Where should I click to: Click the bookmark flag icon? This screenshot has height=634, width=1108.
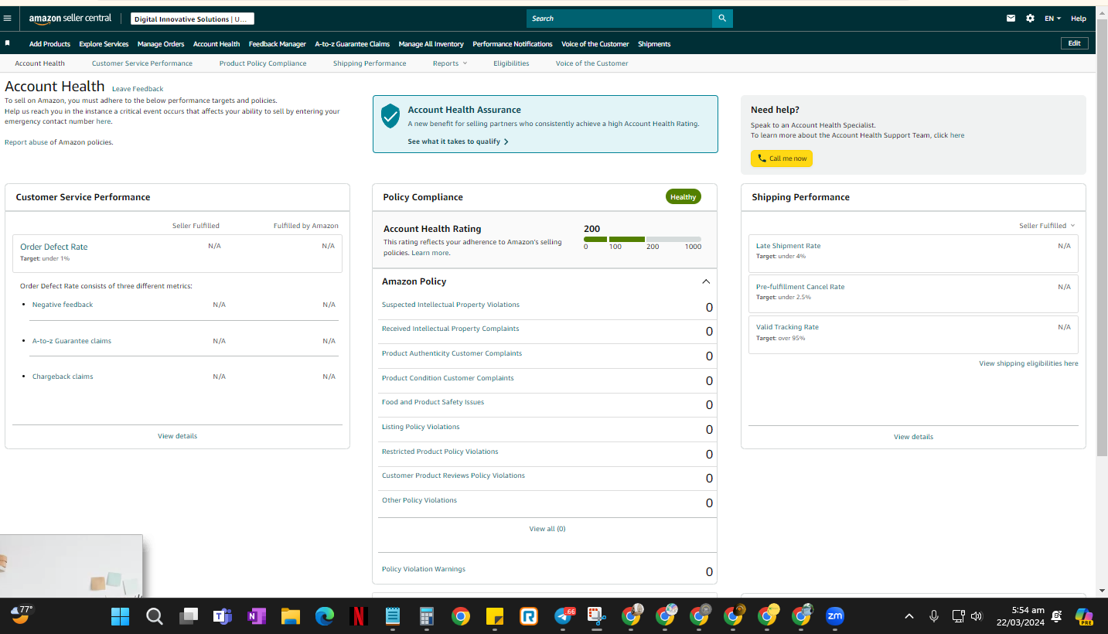tap(8, 43)
